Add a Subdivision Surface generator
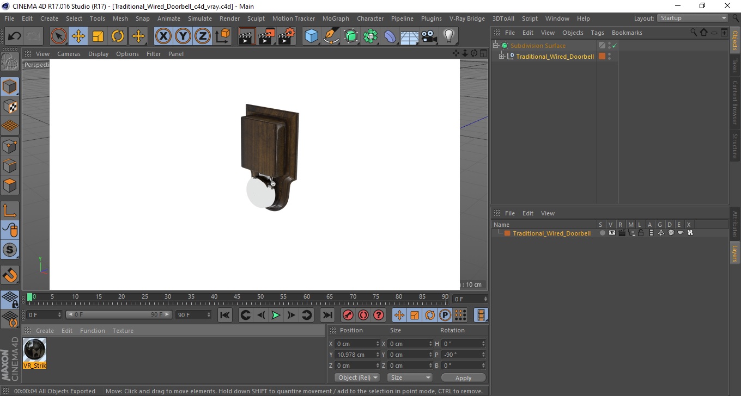741x396 pixels. point(351,36)
